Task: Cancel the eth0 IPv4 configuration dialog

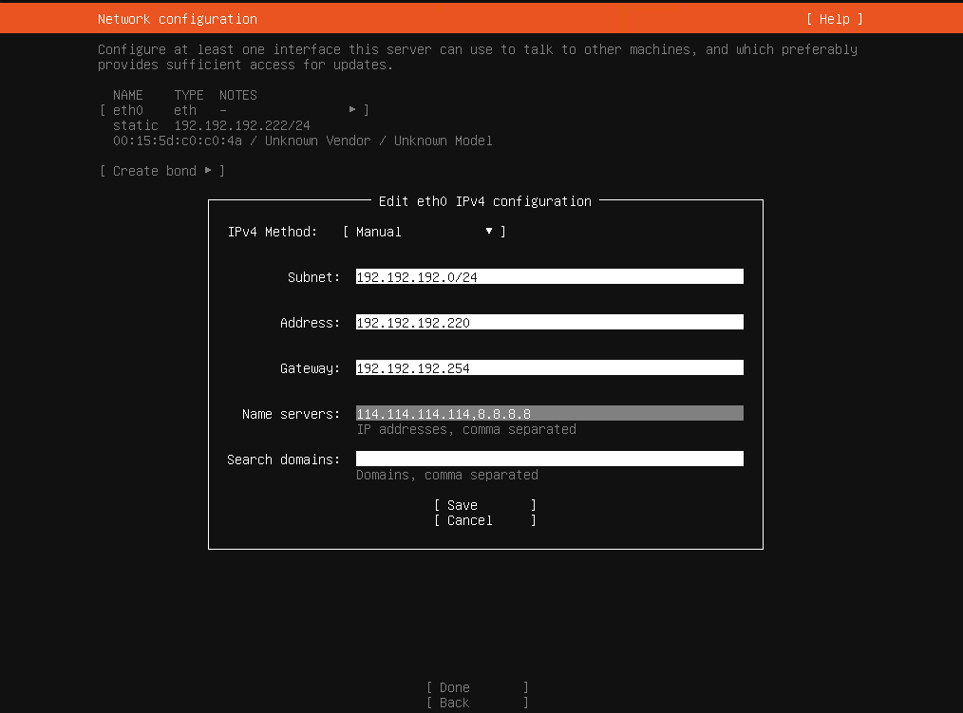Action: coord(484,520)
